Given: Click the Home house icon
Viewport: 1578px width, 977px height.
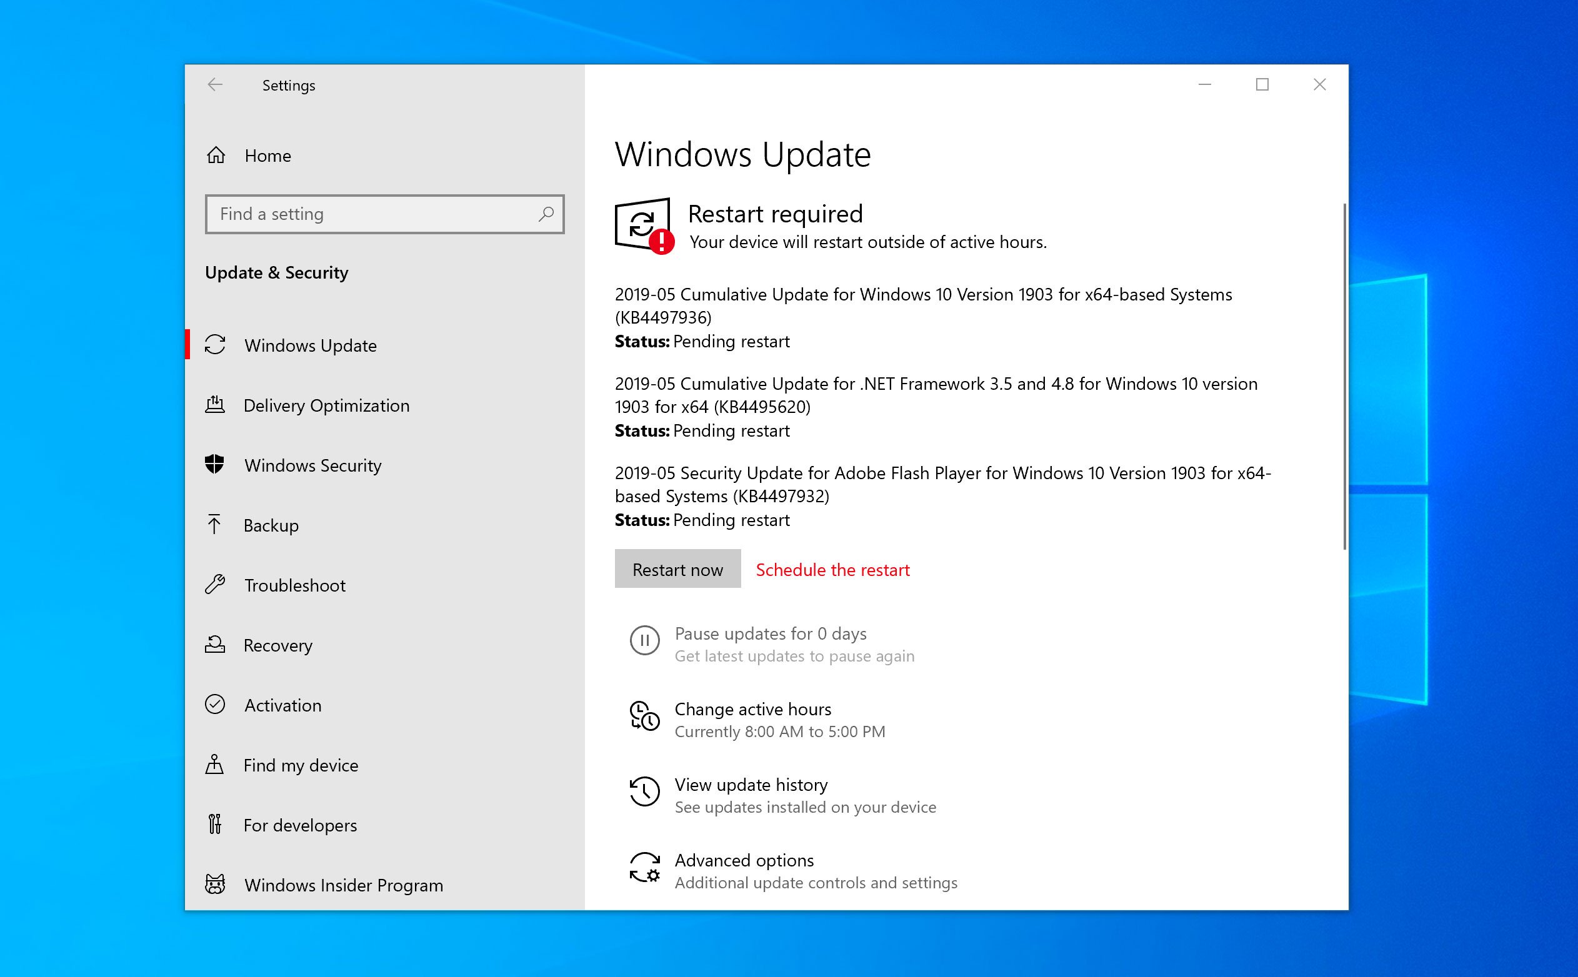Looking at the screenshot, I should click(216, 155).
